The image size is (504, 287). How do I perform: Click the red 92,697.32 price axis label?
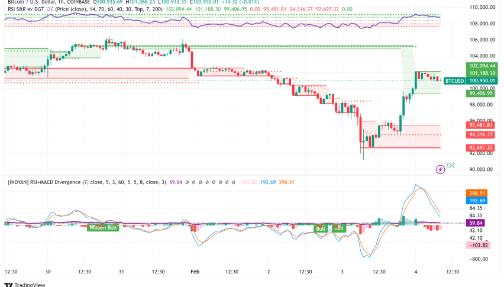(480, 147)
